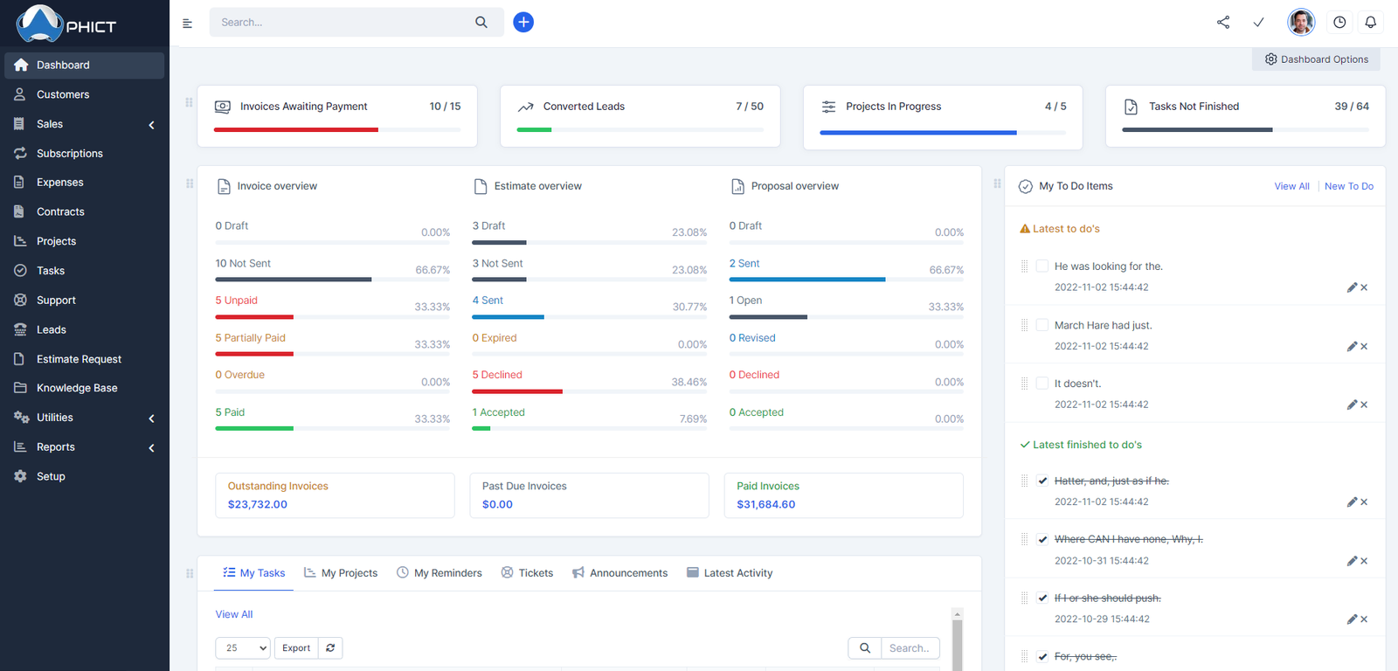Focus the tasks table Search field
Viewport: 1398px width, 671px height.
click(x=910, y=648)
